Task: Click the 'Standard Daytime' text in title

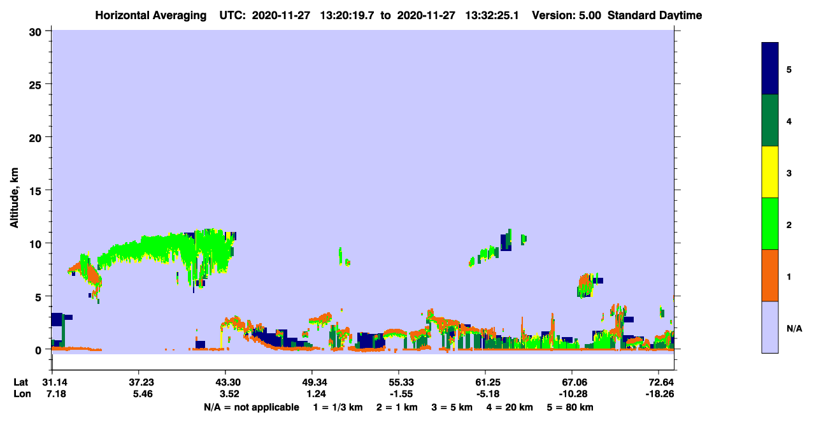Action: click(655, 15)
